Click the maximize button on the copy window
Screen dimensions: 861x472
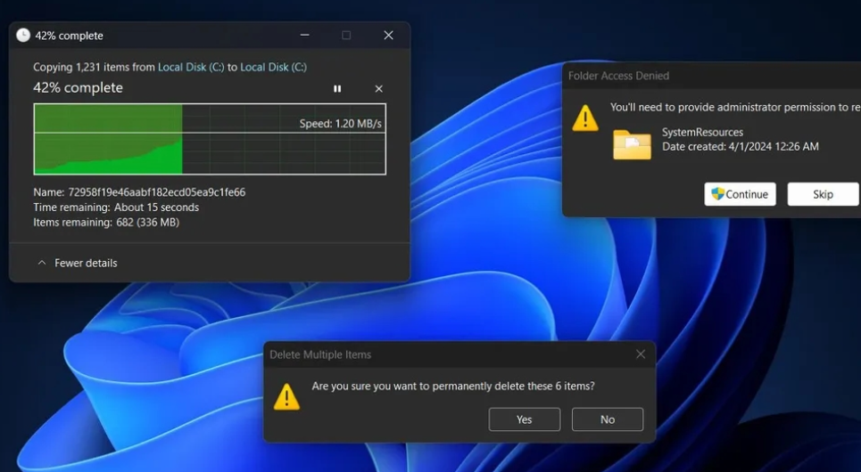[346, 36]
